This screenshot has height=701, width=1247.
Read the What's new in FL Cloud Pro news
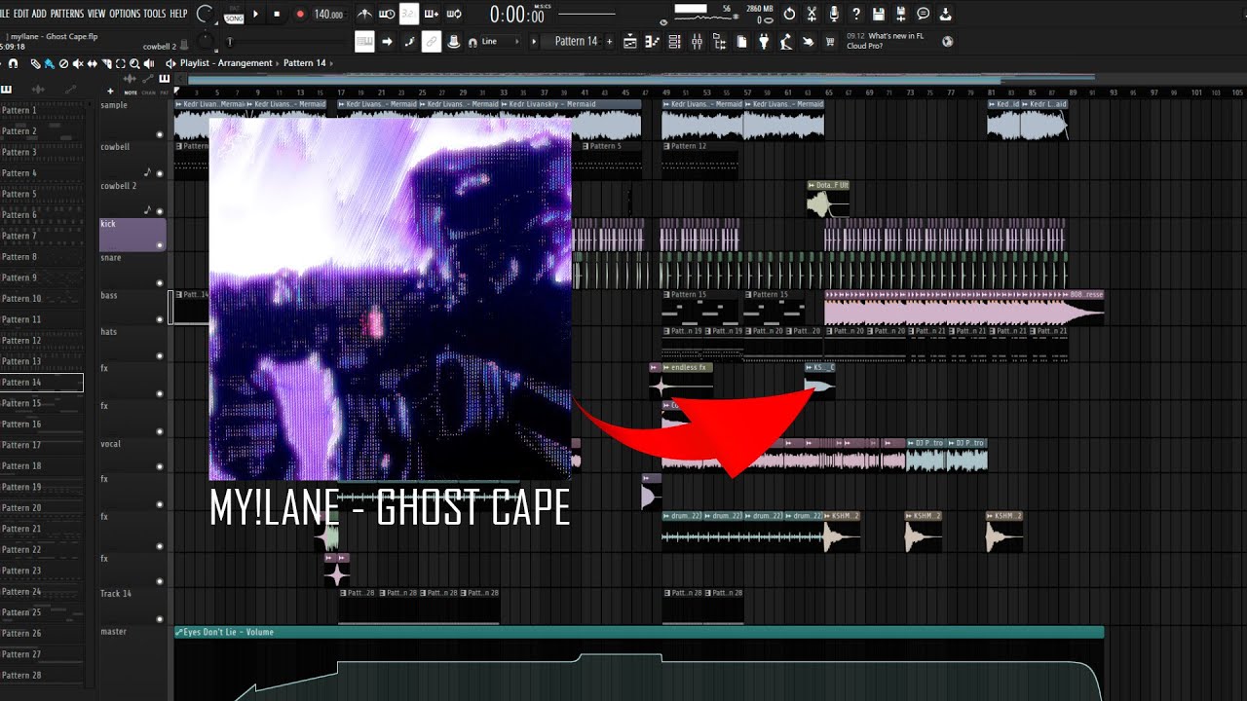pyautogui.click(x=886, y=42)
